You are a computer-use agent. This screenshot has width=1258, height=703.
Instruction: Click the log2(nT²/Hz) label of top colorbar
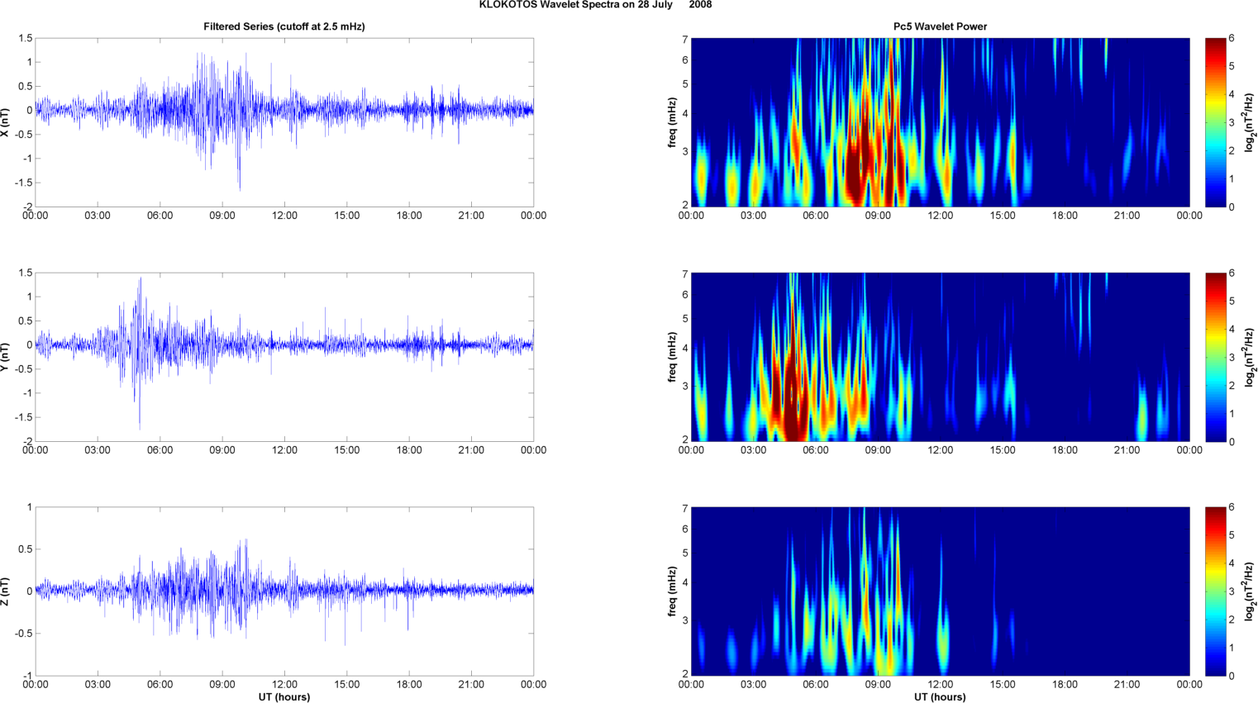[1251, 122]
